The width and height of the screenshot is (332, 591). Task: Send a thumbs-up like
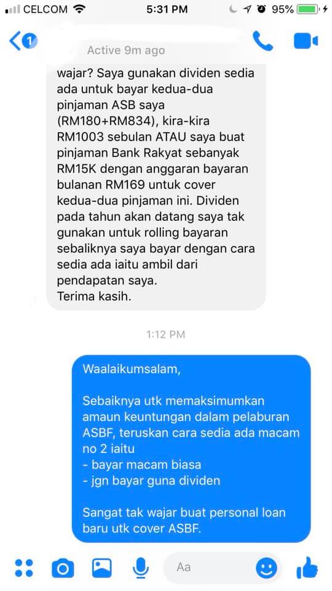pos(307,568)
